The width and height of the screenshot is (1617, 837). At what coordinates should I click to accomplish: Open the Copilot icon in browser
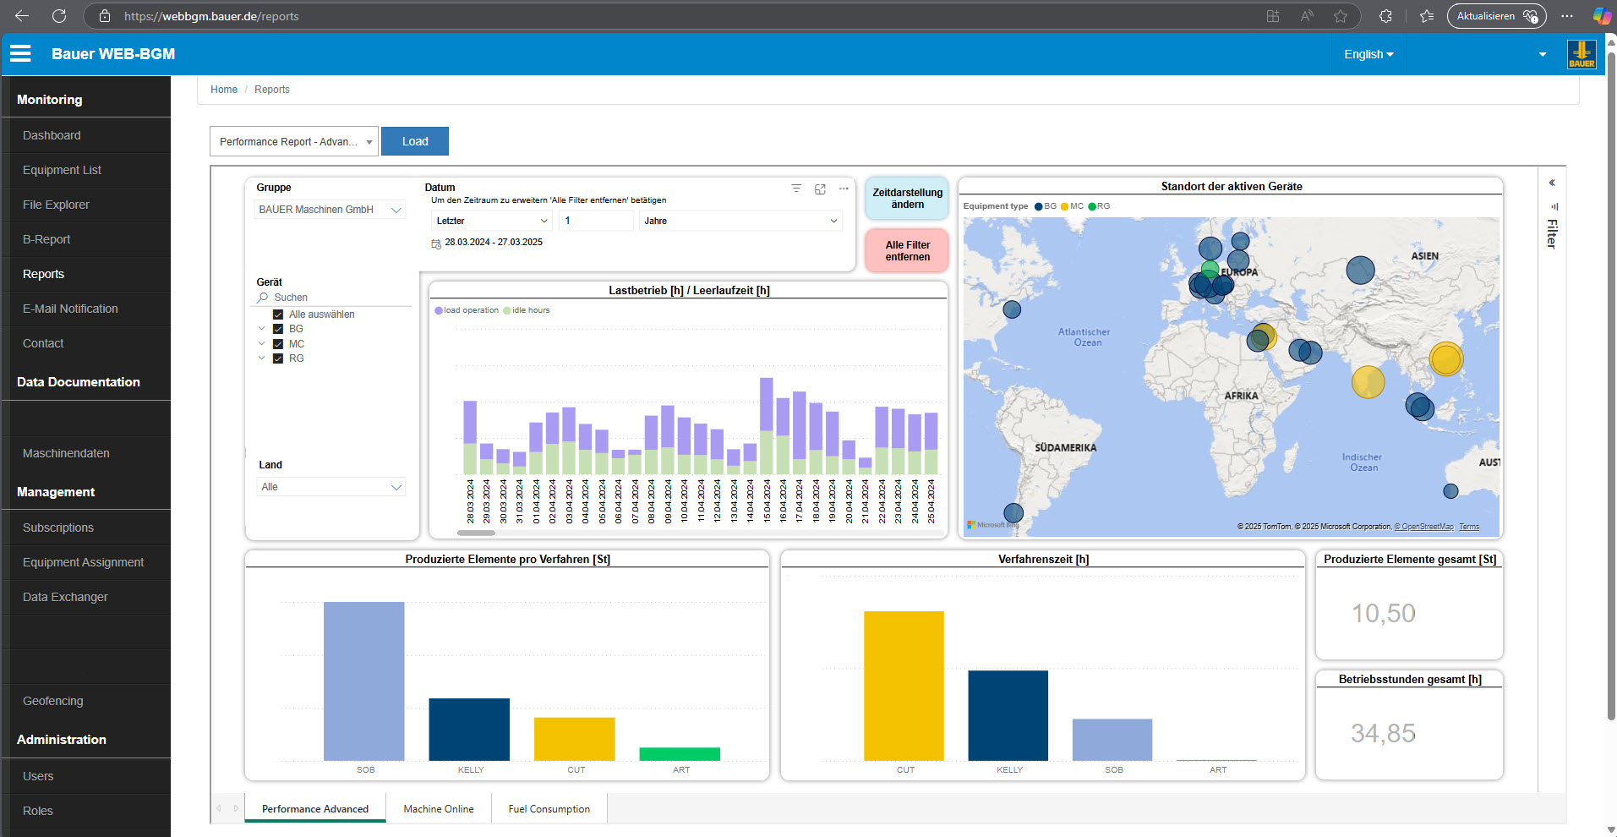1602,16
